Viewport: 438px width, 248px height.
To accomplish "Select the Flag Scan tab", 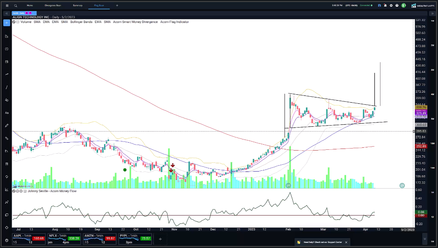I will coord(99,5).
